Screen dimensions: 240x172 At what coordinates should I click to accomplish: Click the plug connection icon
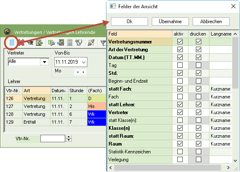click(x=91, y=43)
